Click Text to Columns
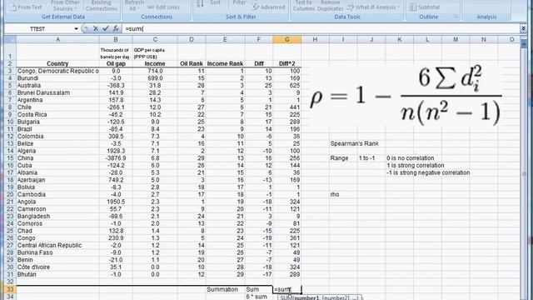This screenshot has width=533, height=300. (x=303, y=6)
